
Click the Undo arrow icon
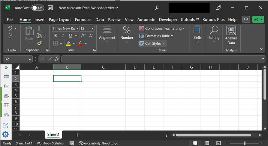[x=10, y=28]
